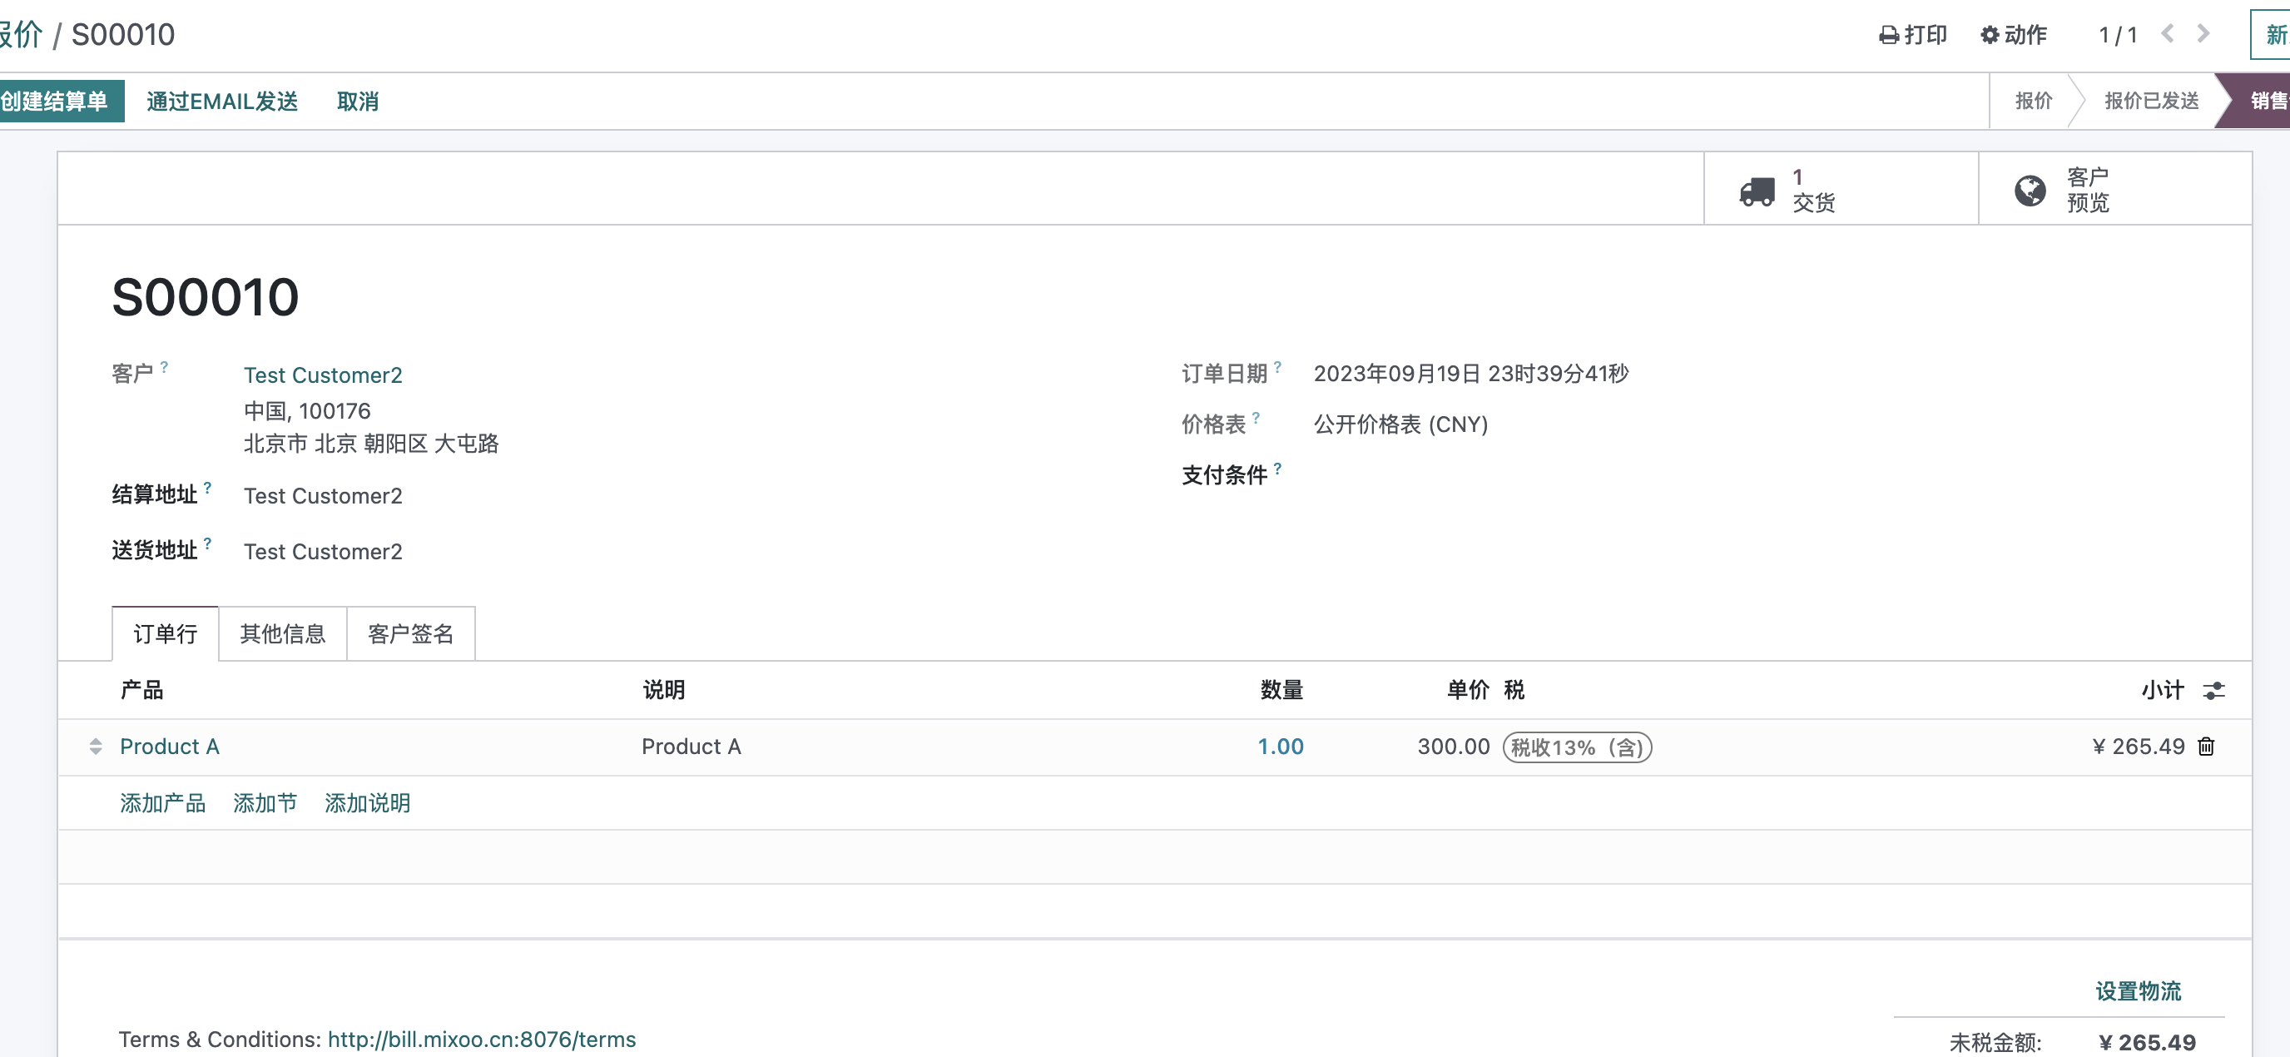Image resolution: width=2290 pixels, height=1057 pixels.
Task: Sort by 说明 column header
Action: point(664,690)
